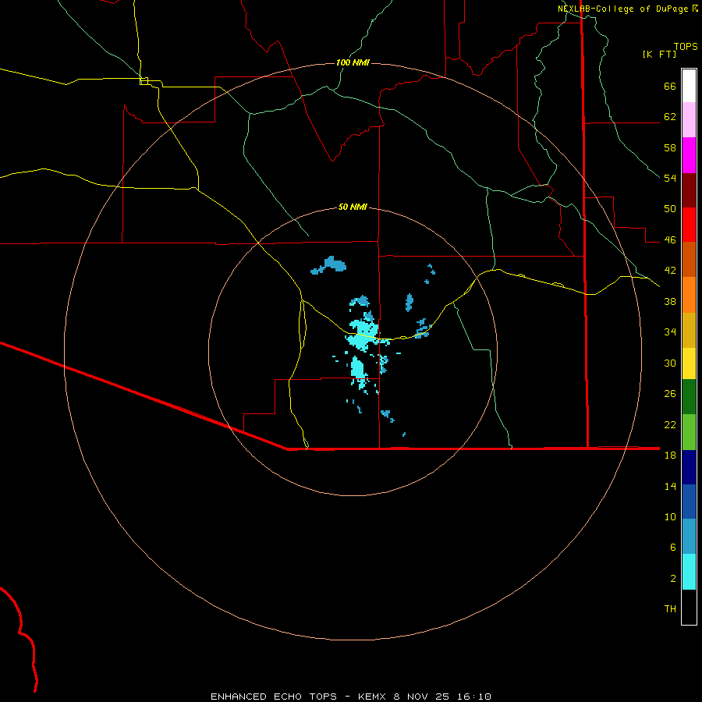
Task: Click the legend value "18"
Action: [670, 455]
